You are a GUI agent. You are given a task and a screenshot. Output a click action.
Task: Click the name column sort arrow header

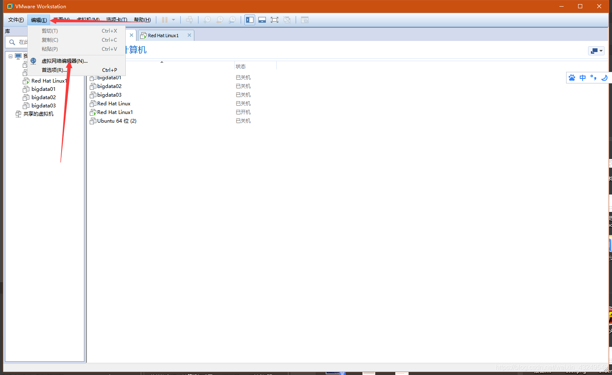point(162,62)
